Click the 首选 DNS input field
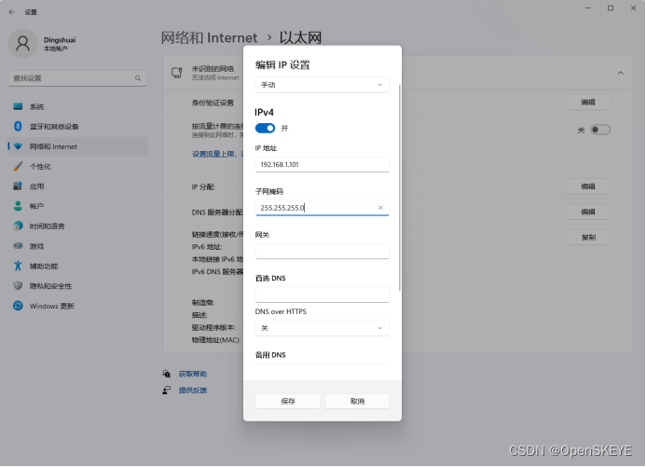The width and height of the screenshot is (646, 467). [x=323, y=295]
